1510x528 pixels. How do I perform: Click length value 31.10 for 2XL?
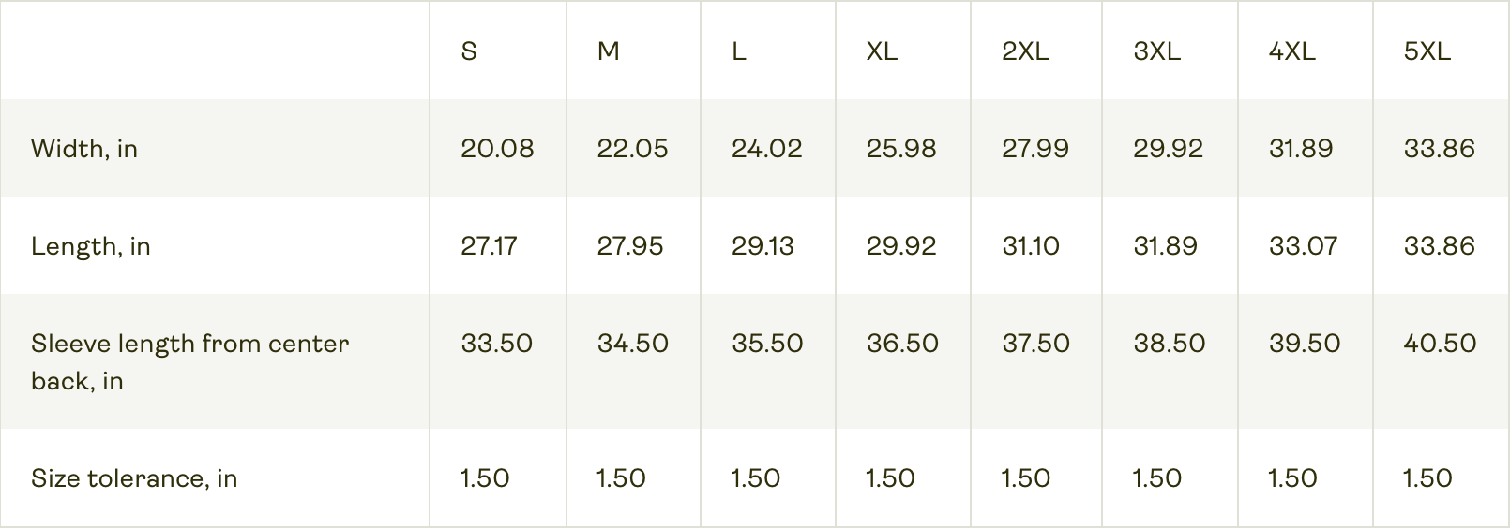tap(1030, 246)
